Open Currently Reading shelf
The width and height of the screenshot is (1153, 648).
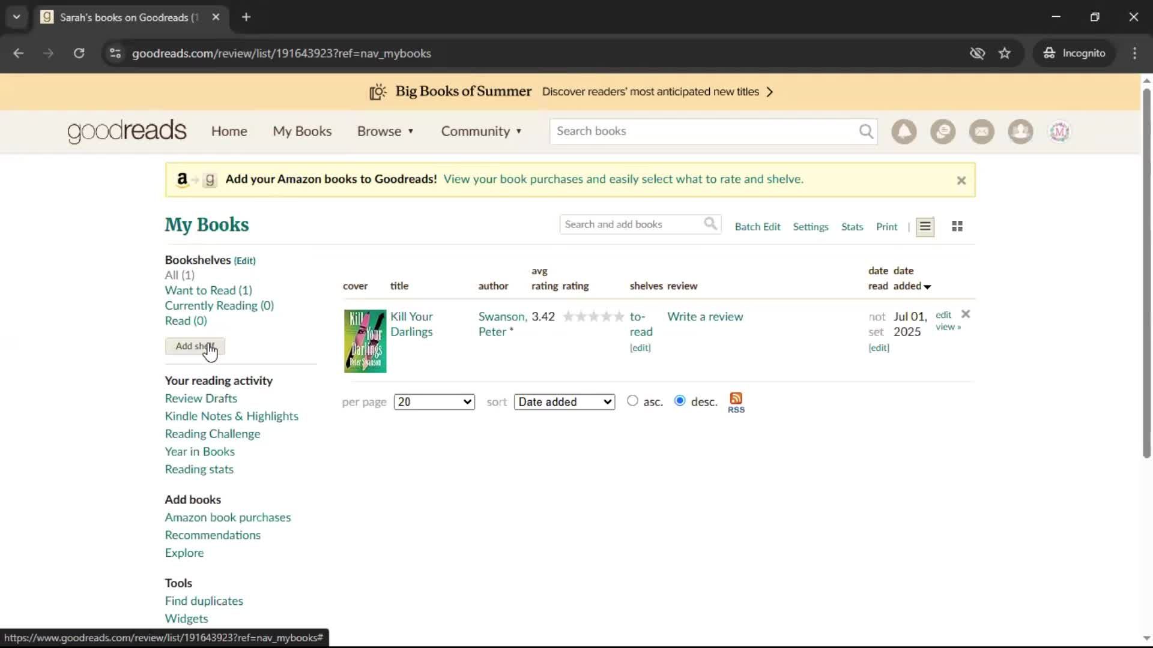pos(219,305)
